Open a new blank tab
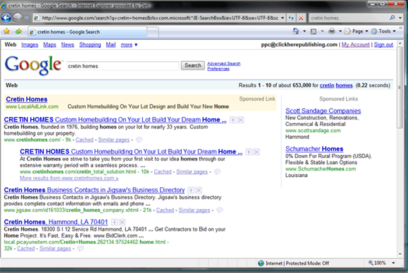This screenshot has height=273, width=408. pyautogui.click(x=153, y=32)
